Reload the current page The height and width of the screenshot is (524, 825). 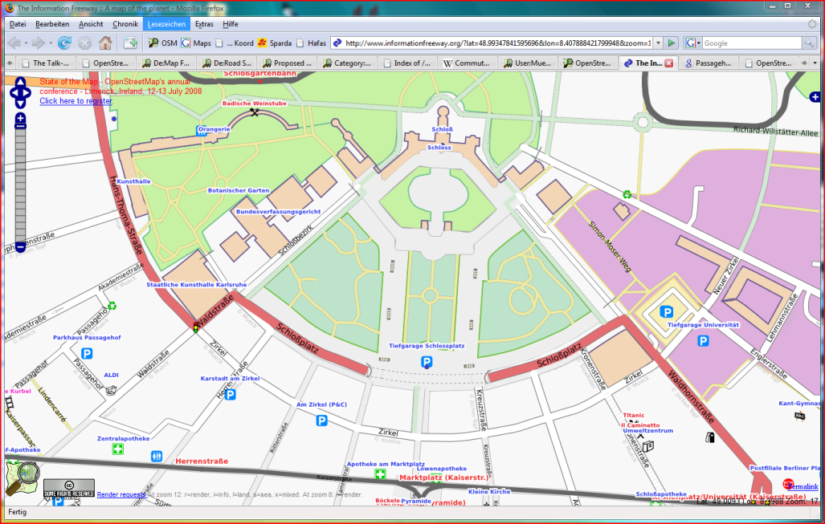coord(64,43)
